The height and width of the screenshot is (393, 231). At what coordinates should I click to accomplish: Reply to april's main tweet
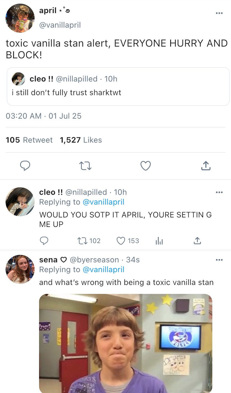pyautogui.click(x=25, y=166)
